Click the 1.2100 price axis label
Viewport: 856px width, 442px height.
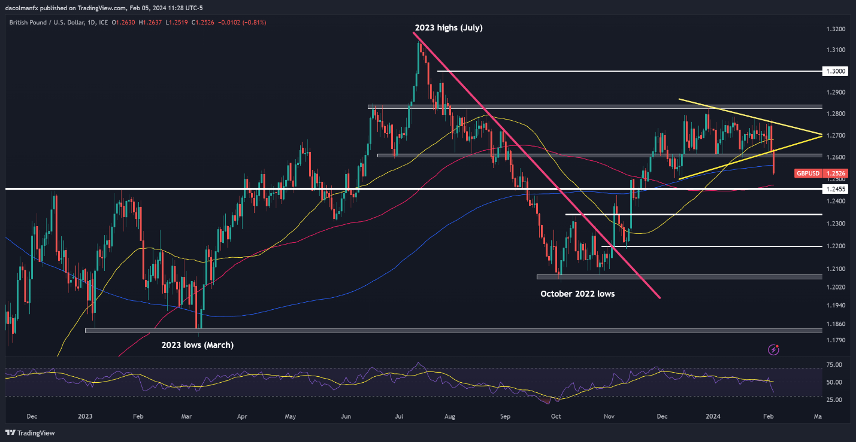coord(837,269)
